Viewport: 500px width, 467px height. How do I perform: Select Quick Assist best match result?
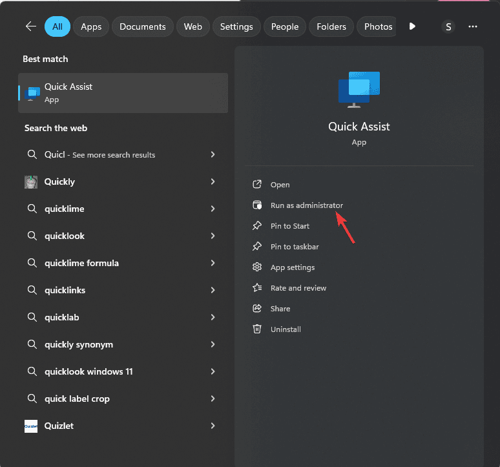tap(123, 93)
